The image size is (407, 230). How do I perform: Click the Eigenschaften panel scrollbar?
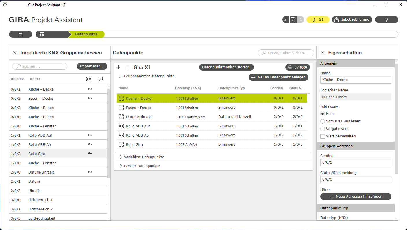pyautogui.click(x=397, y=119)
